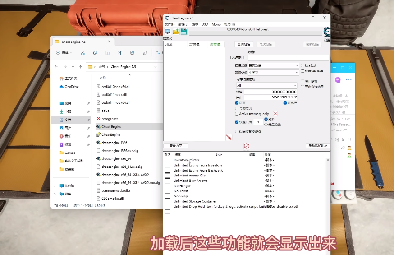Open the 扫描类型 scan type dropdown

click(273, 65)
